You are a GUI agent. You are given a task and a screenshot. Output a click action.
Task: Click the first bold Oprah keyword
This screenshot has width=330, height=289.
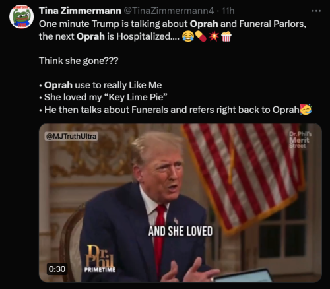204,24
